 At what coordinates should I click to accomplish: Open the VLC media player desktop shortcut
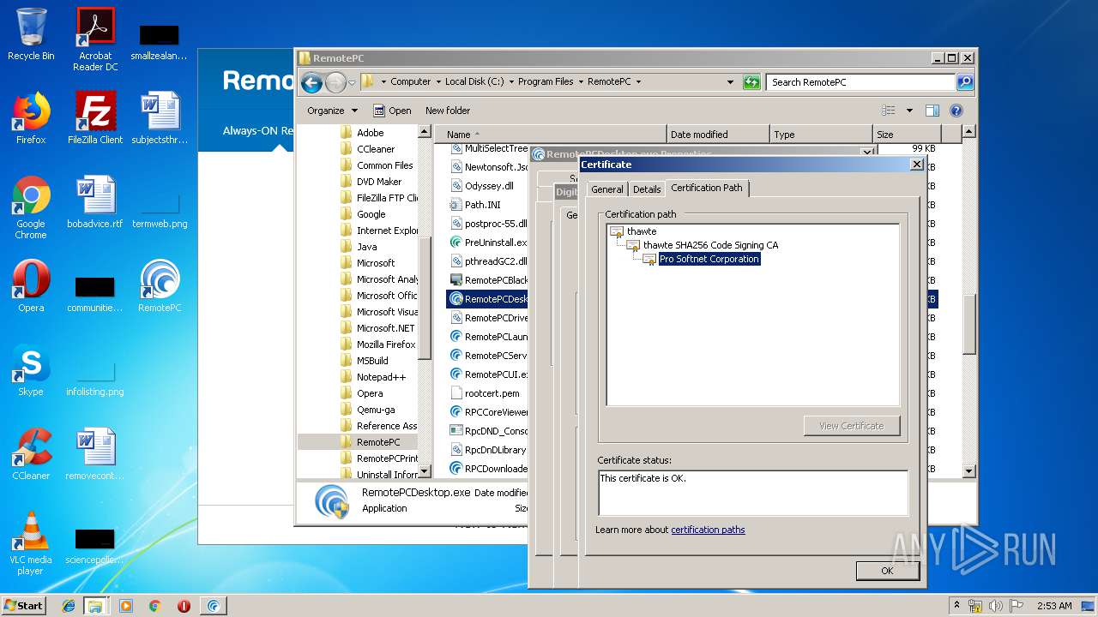click(31, 543)
